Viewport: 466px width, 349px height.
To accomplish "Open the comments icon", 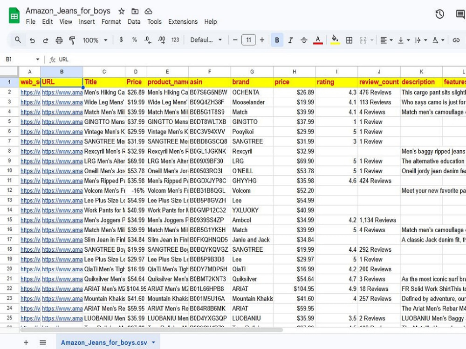I will [460, 14].
